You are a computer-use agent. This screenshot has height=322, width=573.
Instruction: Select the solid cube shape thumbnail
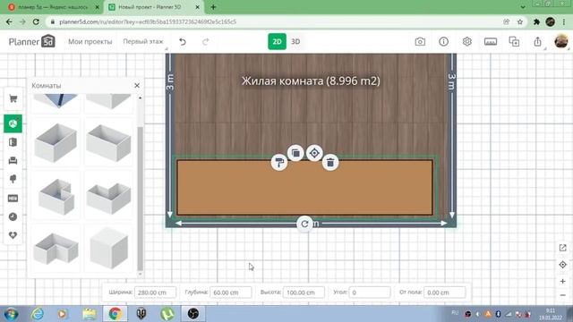click(108, 249)
